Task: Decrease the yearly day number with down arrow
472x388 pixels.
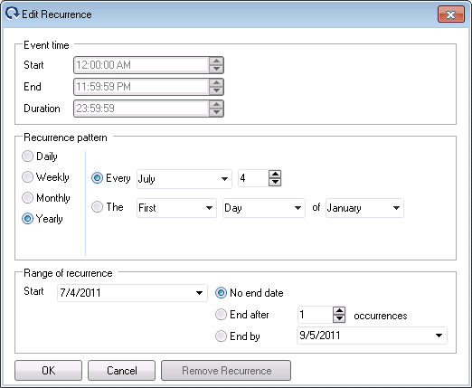Action: click(x=275, y=182)
